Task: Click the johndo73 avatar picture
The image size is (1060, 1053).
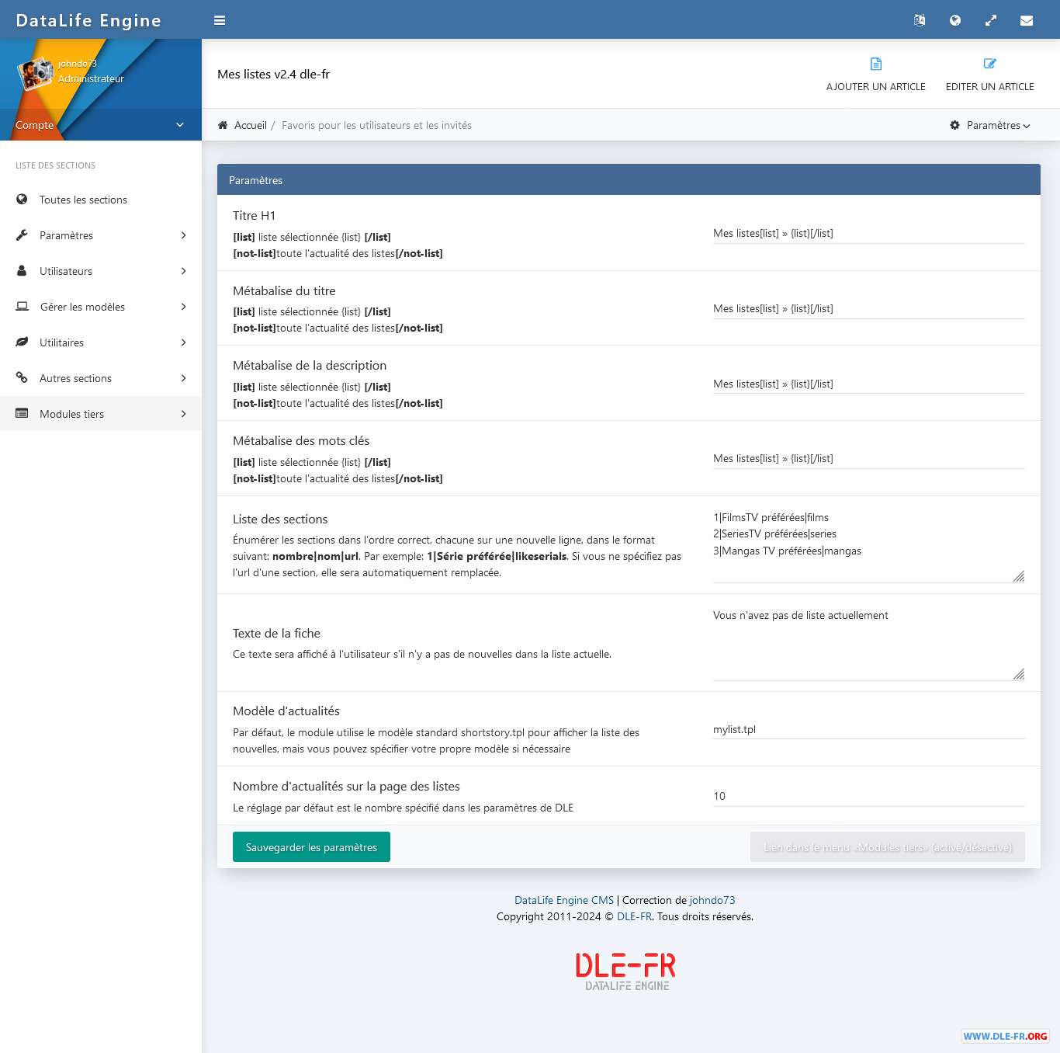Action: [x=36, y=74]
